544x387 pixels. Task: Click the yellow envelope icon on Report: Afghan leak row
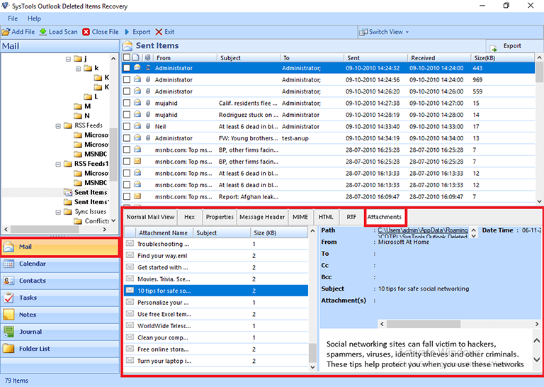pyautogui.click(x=137, y=196)
